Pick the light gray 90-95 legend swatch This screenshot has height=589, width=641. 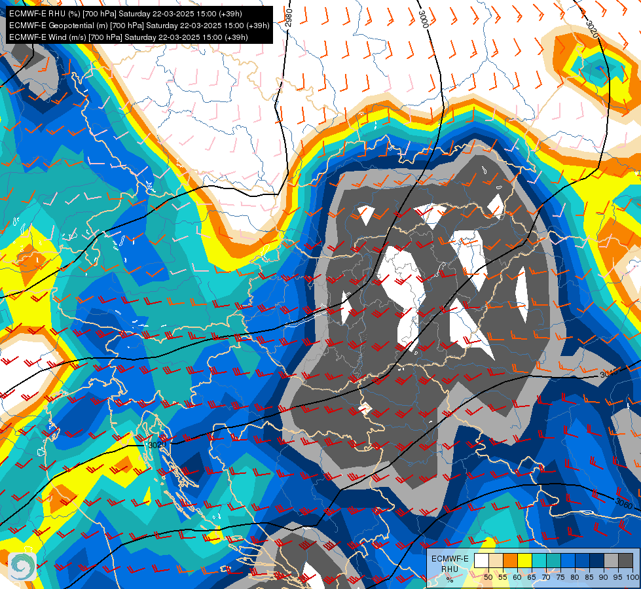(x=611, y=560)
